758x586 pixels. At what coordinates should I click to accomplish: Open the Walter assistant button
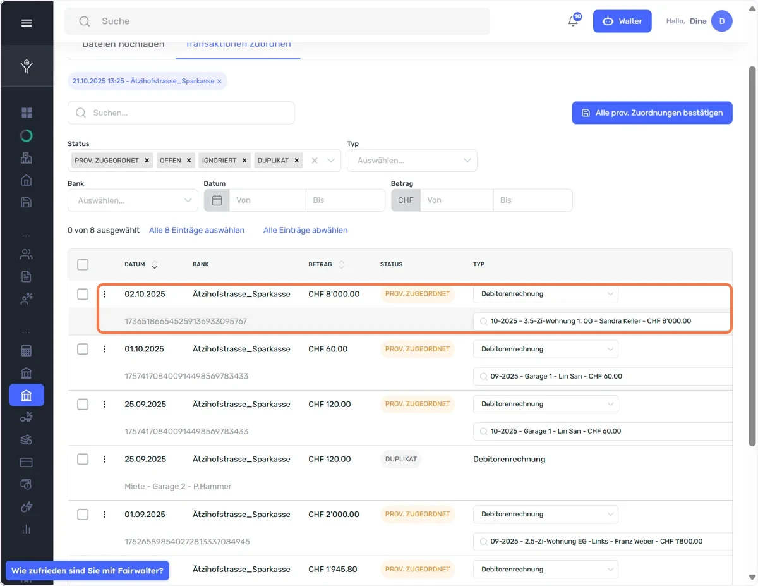pos(622,21)
